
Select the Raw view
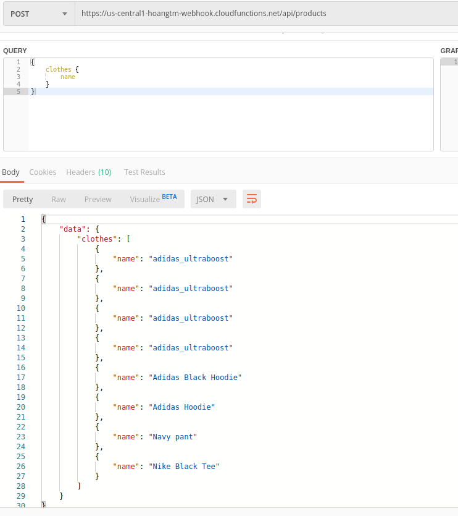click(x=59, y=200)
